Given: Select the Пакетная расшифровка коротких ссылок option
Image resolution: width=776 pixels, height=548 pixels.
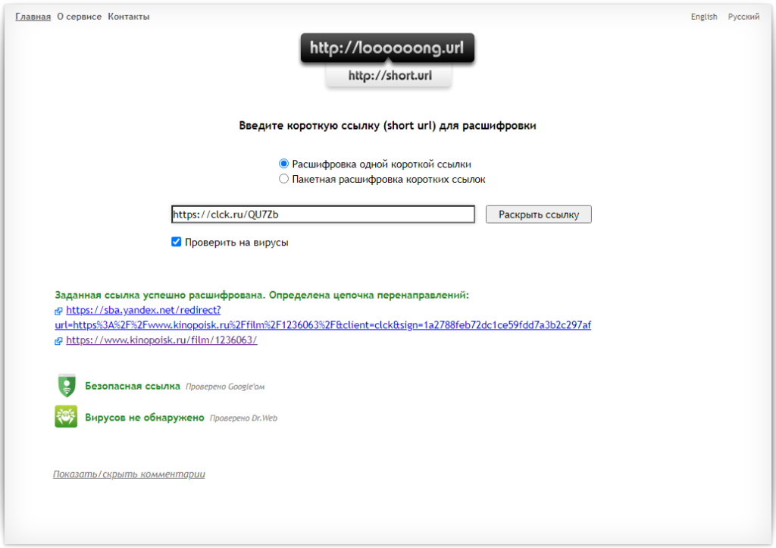Looking at the screenshot, I should [x=283, y=179].
